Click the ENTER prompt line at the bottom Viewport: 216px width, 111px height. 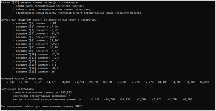pyautogui.click(x=44, y=106)
